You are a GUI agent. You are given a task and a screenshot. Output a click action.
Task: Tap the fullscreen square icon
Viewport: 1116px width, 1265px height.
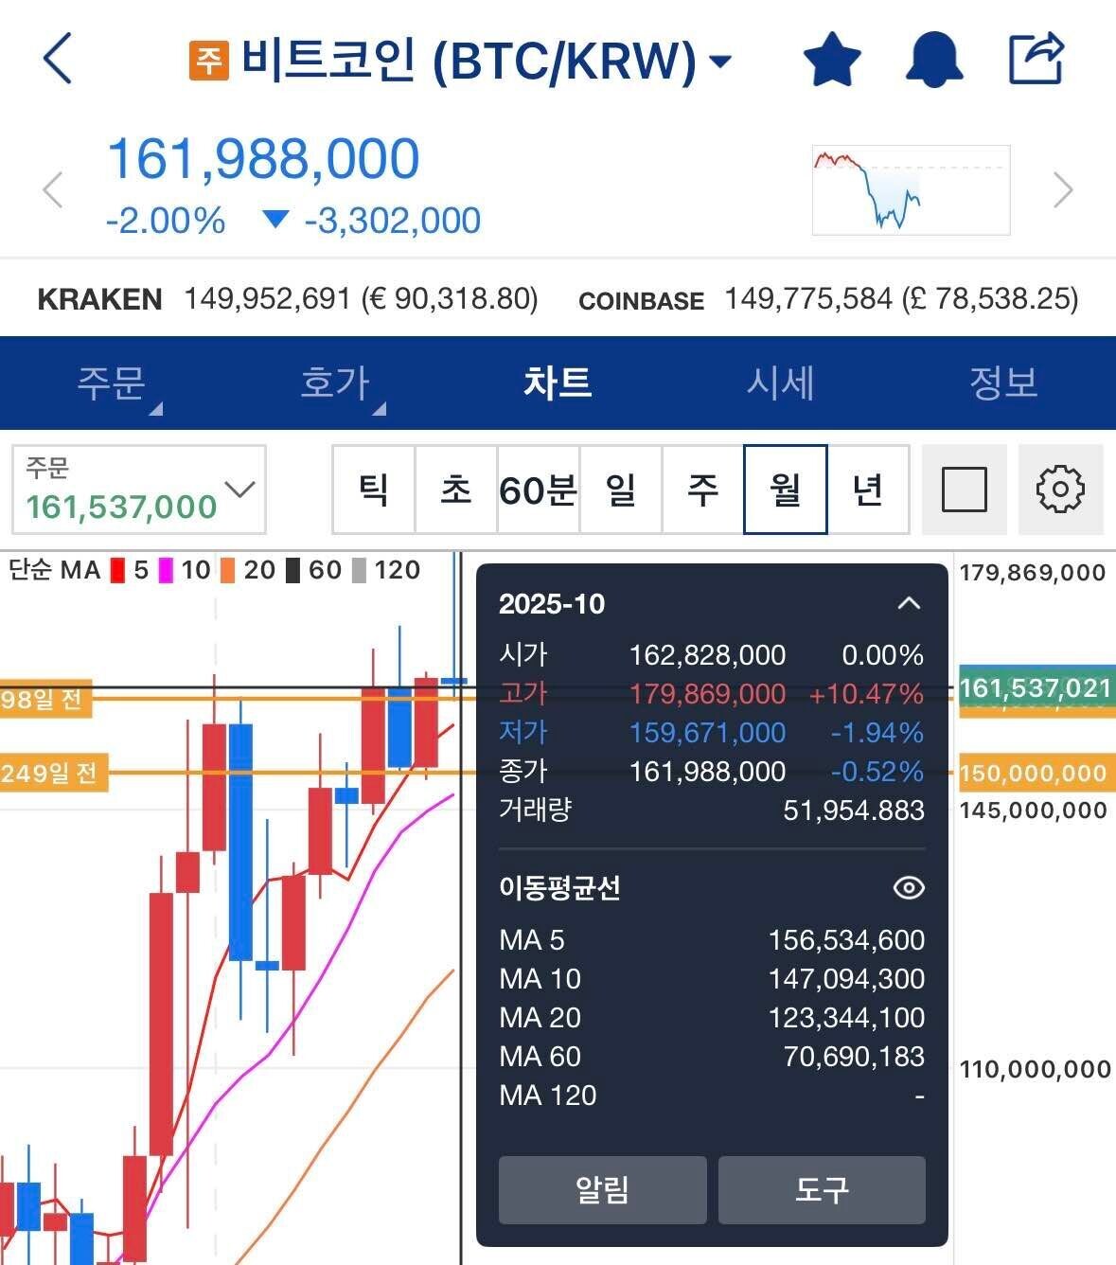click(x=964, y=490)
